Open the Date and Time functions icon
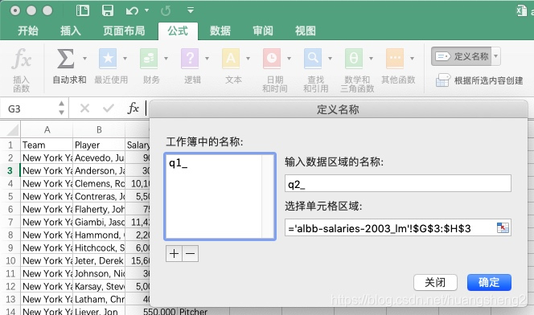This screenshot has height=315, width=534. point(272,59)
